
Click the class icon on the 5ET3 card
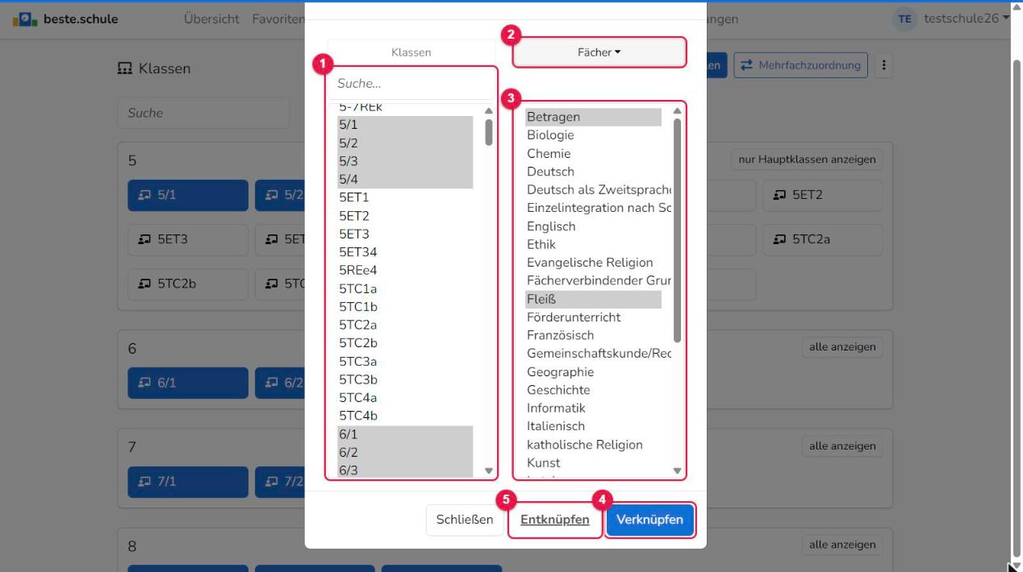click(144, 239)
